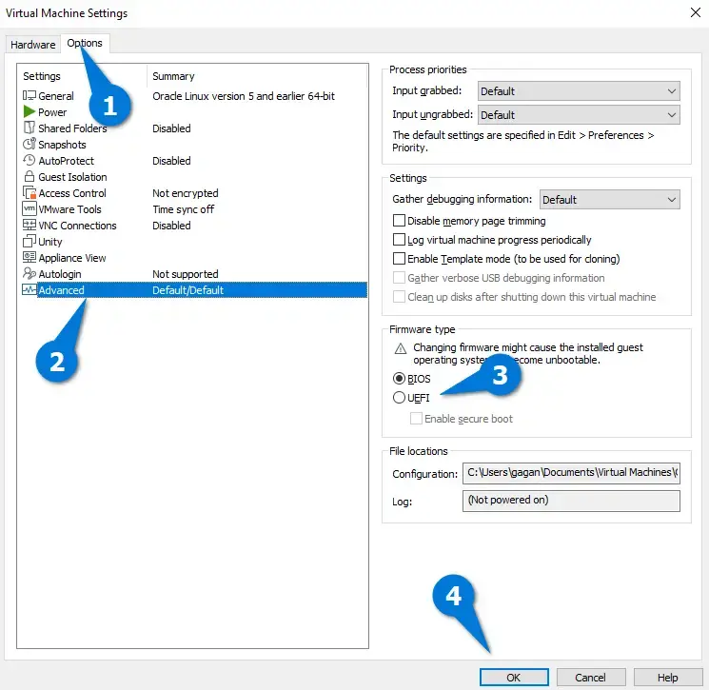Screen dimensions: 709x690
Task: Select the Advanced settings row
Action: tap(194, 290)
